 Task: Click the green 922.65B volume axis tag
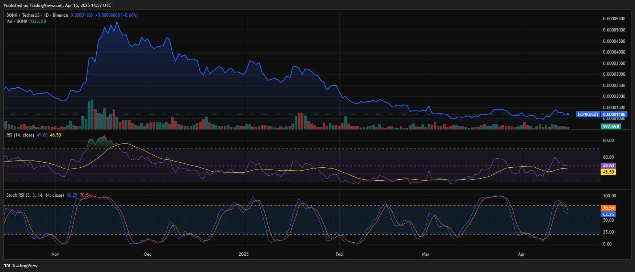point(611,127)
